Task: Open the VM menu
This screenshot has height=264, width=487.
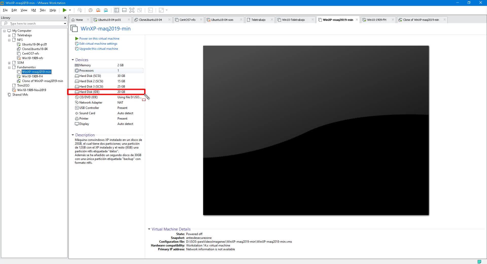Action: click(33, 10)
